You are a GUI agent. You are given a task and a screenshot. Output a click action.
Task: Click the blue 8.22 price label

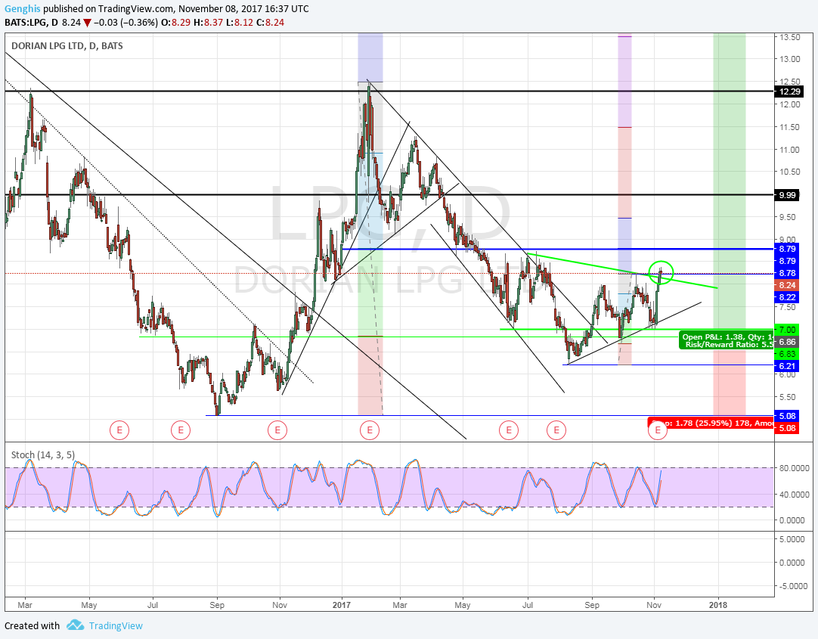786,296
